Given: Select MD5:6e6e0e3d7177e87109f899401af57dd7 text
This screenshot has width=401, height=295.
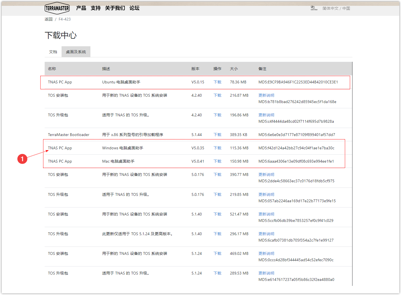Looking at the screenshot, I should 297,135.
